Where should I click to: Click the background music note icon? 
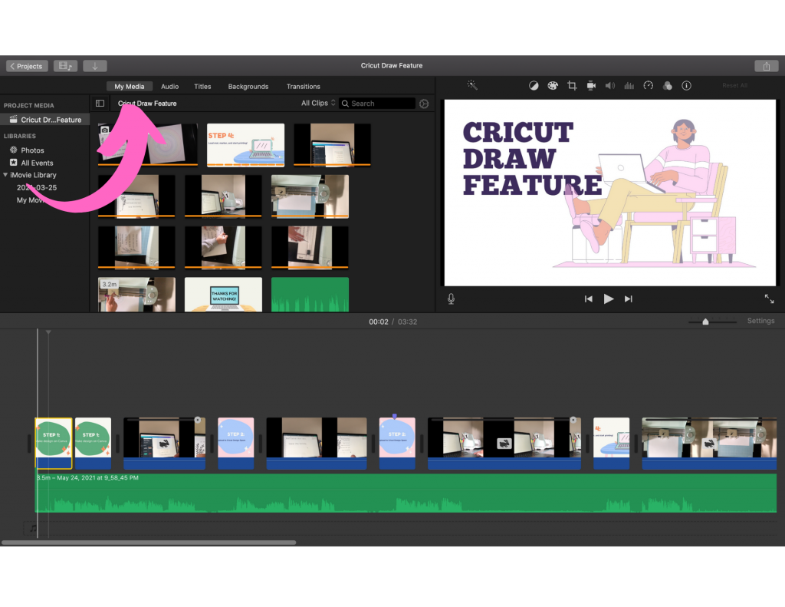coord(33,528)
